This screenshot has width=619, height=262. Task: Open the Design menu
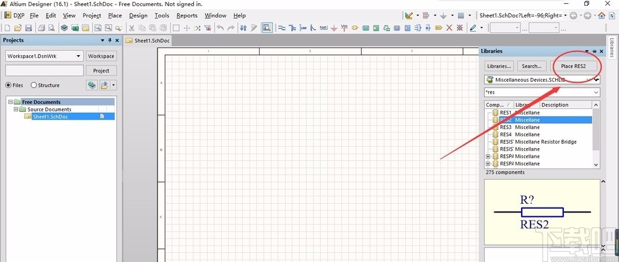(138, 15)
